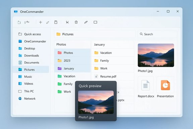Select the red Photos folder row

[72, 53]
